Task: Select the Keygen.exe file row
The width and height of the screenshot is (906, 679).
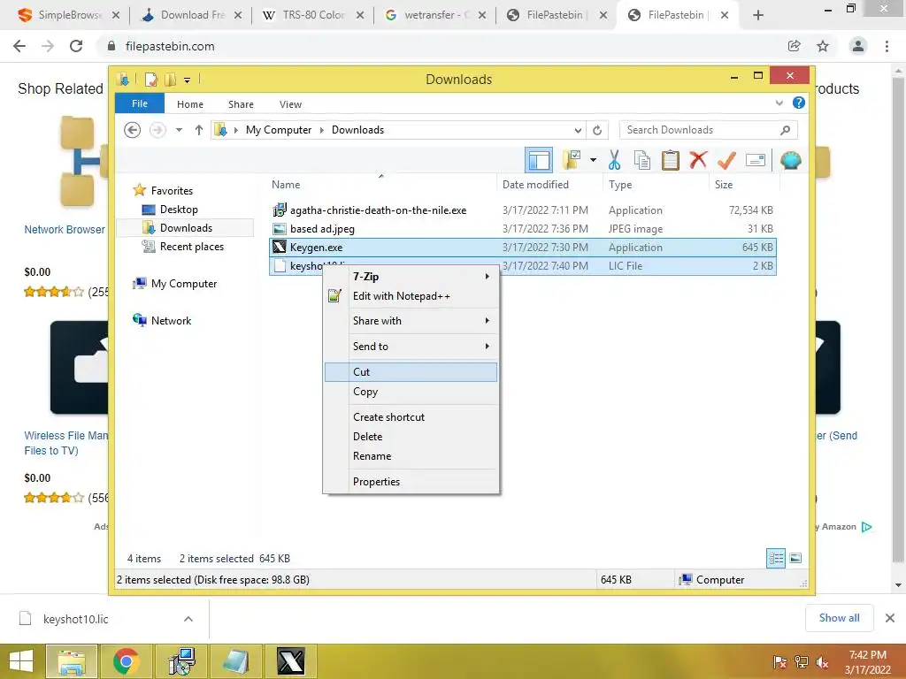Action: (522, 248)
